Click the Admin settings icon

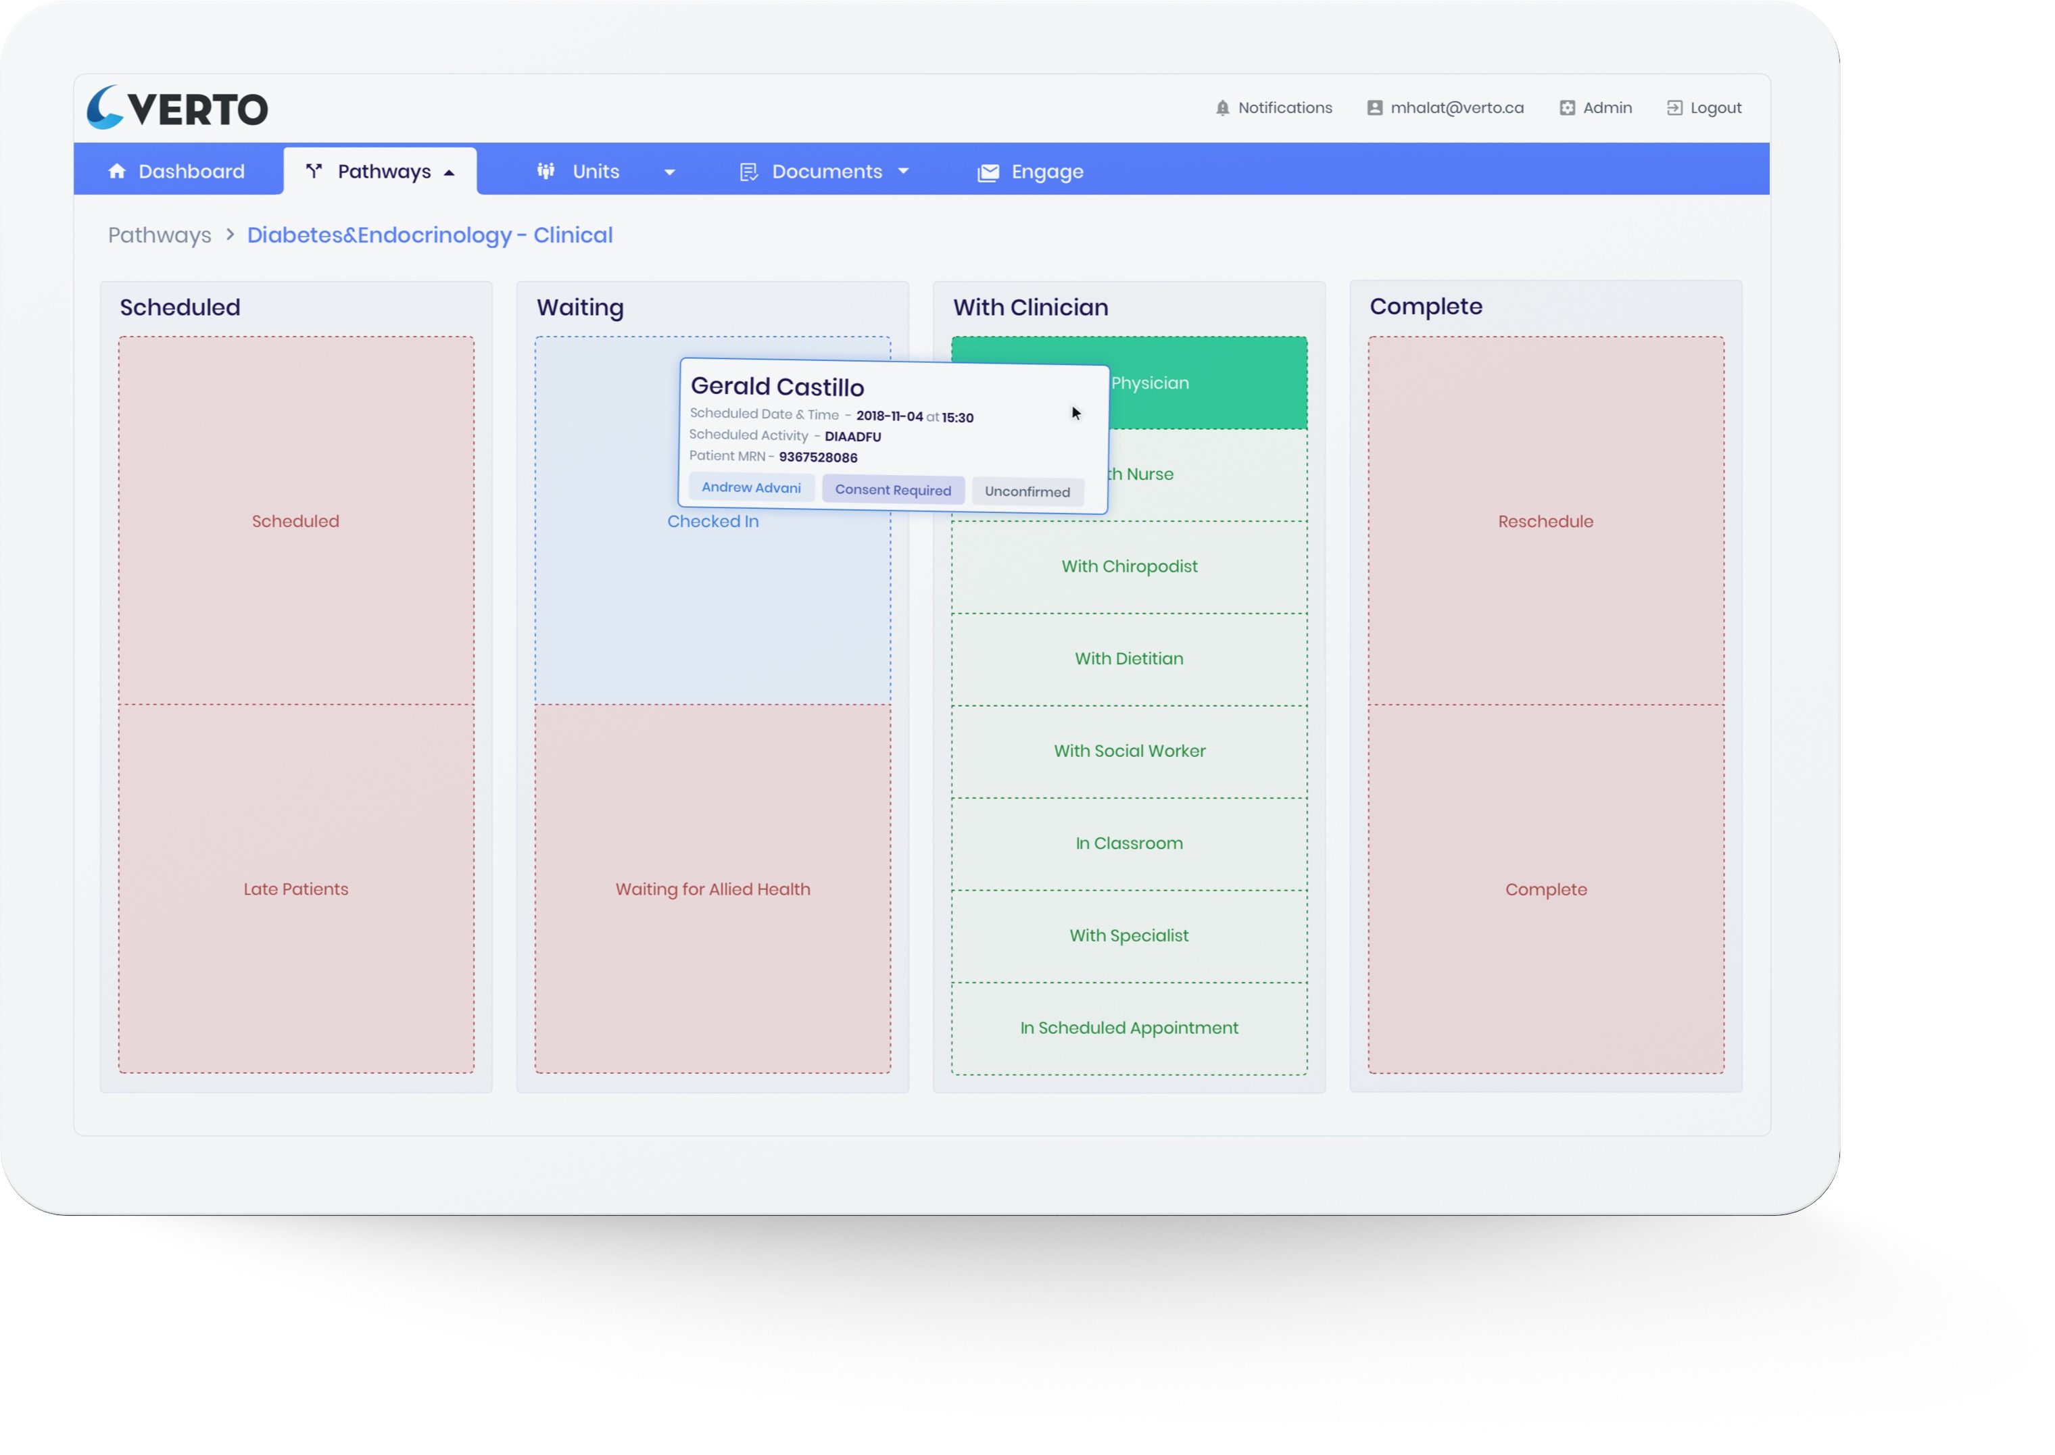coord(1566,108)
